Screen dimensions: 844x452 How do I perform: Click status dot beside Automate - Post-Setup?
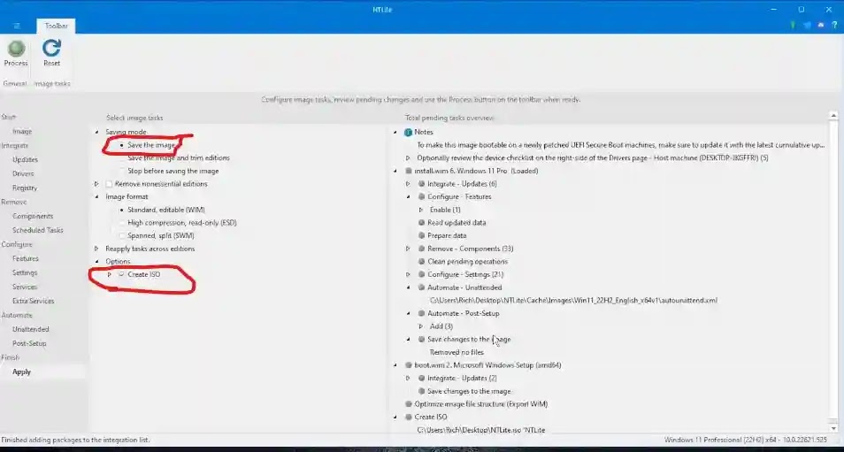coord(421,313)
